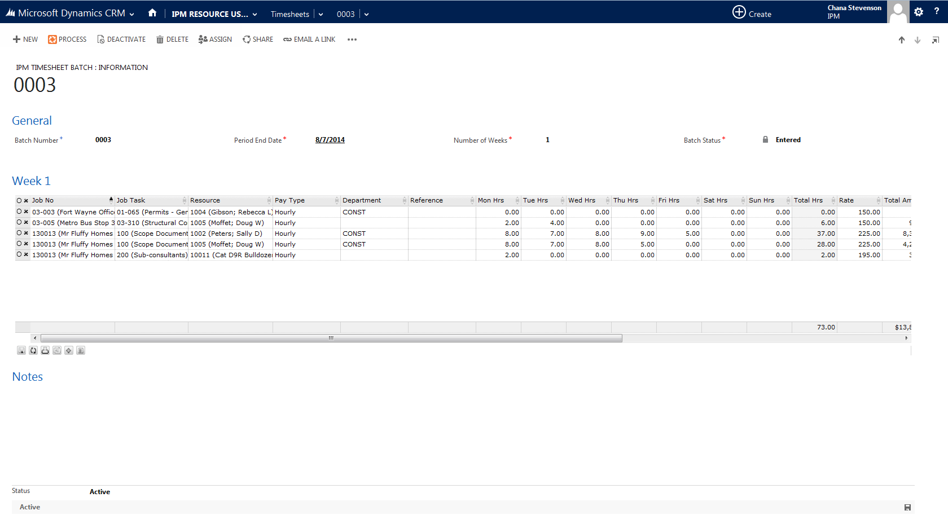Open the Period End Date 8/7/2014 link
This screenshot has height=515, width=948.
click(330, 140)
